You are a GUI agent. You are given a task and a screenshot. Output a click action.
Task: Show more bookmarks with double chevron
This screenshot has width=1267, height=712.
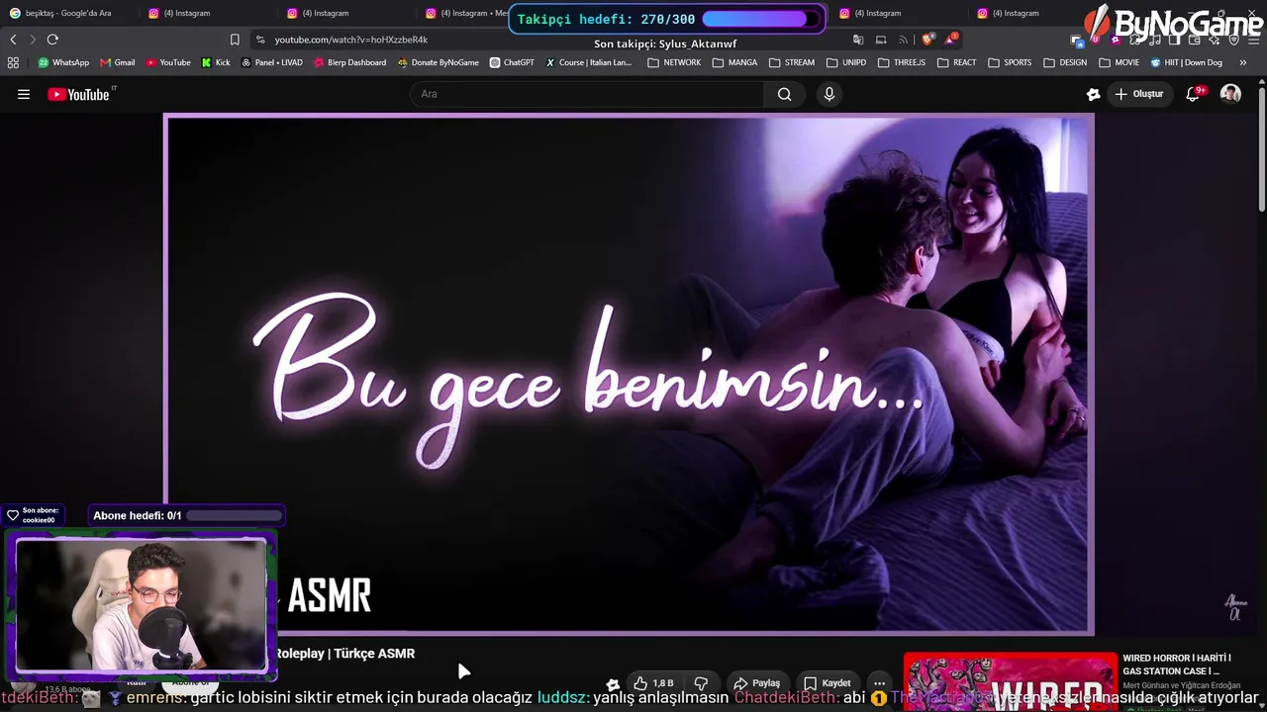pos(1243,62)
